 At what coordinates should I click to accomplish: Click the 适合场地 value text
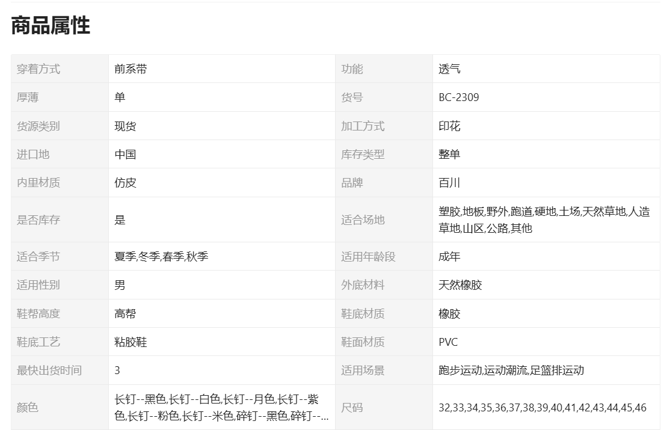pyautogui.click(x=544, y=220)
